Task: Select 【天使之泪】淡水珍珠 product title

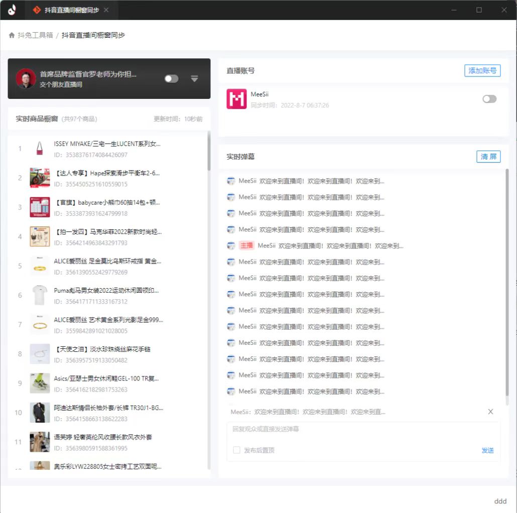Action: click(x=102, y=349)
